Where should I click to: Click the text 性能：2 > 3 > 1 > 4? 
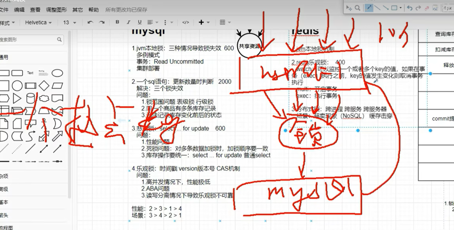point(157,209)
